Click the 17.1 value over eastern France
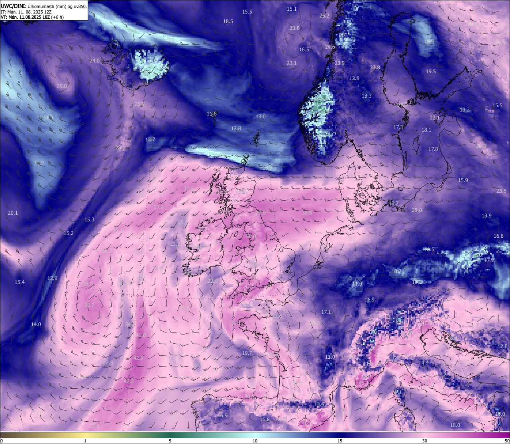Image resolution: width=510 pixels, height=444 pixels. coord(326,312)
